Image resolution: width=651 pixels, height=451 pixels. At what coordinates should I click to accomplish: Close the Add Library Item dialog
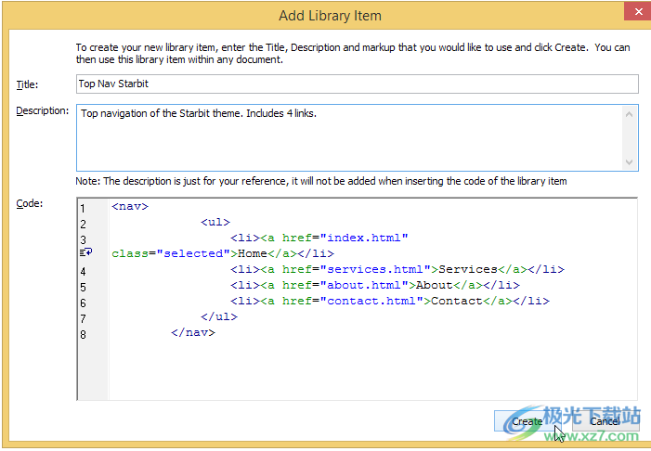pyautogui.click(x=637, y=11)
